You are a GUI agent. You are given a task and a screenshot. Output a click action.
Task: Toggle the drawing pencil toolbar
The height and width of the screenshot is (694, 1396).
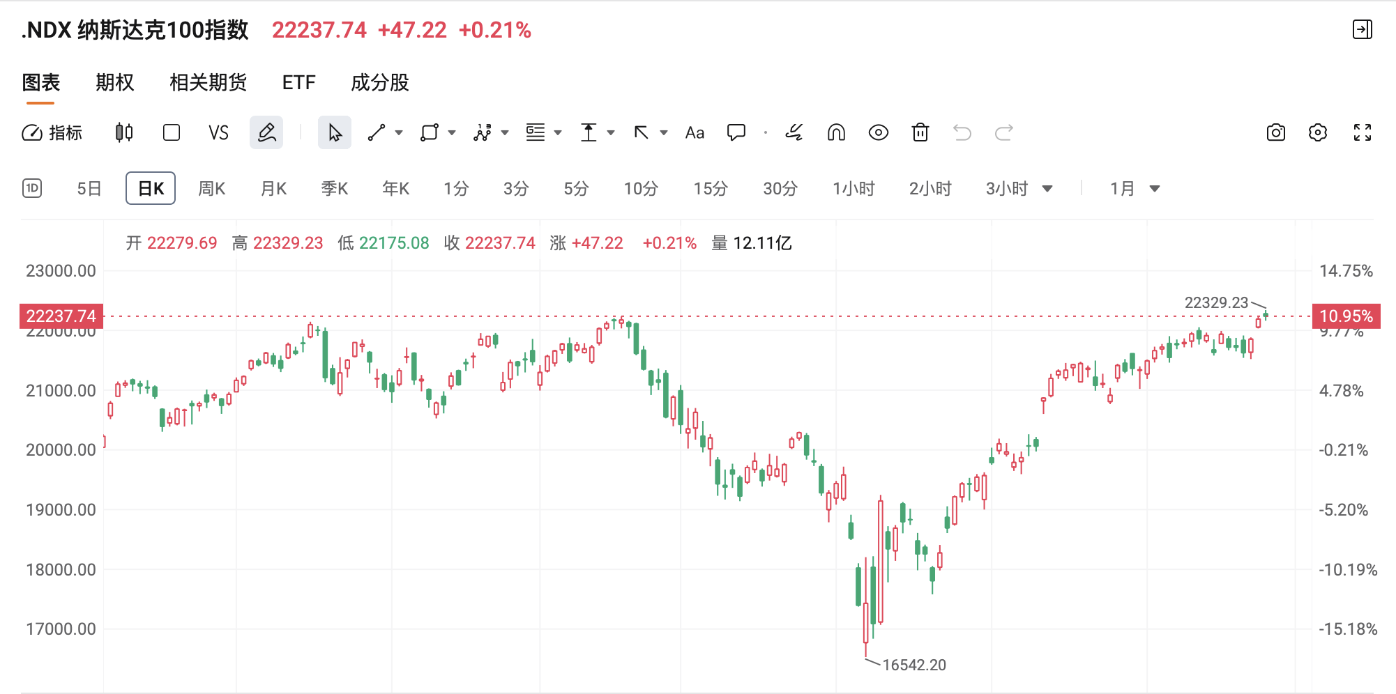tap(266, 132)
